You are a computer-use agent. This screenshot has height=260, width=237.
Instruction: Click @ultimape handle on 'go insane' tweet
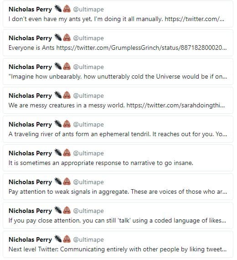point(88,153)
